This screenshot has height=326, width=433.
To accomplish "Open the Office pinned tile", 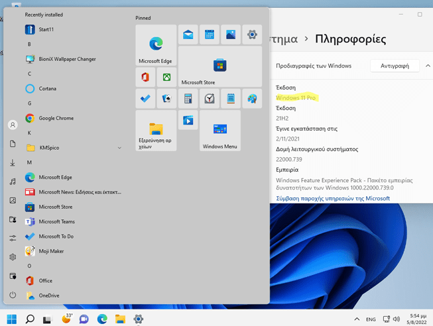I will 145,77.
